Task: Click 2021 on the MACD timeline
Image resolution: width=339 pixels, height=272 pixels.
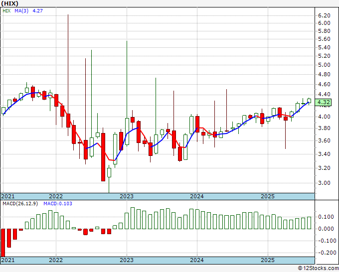Action: [x=8, y=260]
